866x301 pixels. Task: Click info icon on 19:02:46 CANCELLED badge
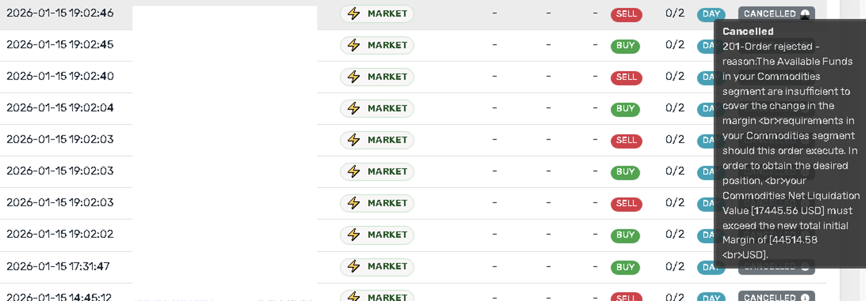click(x=805, y=14)
